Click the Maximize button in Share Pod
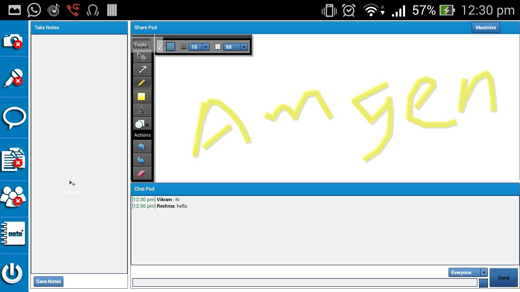Screen dimensions: 520x292 [x=486, y=28]
